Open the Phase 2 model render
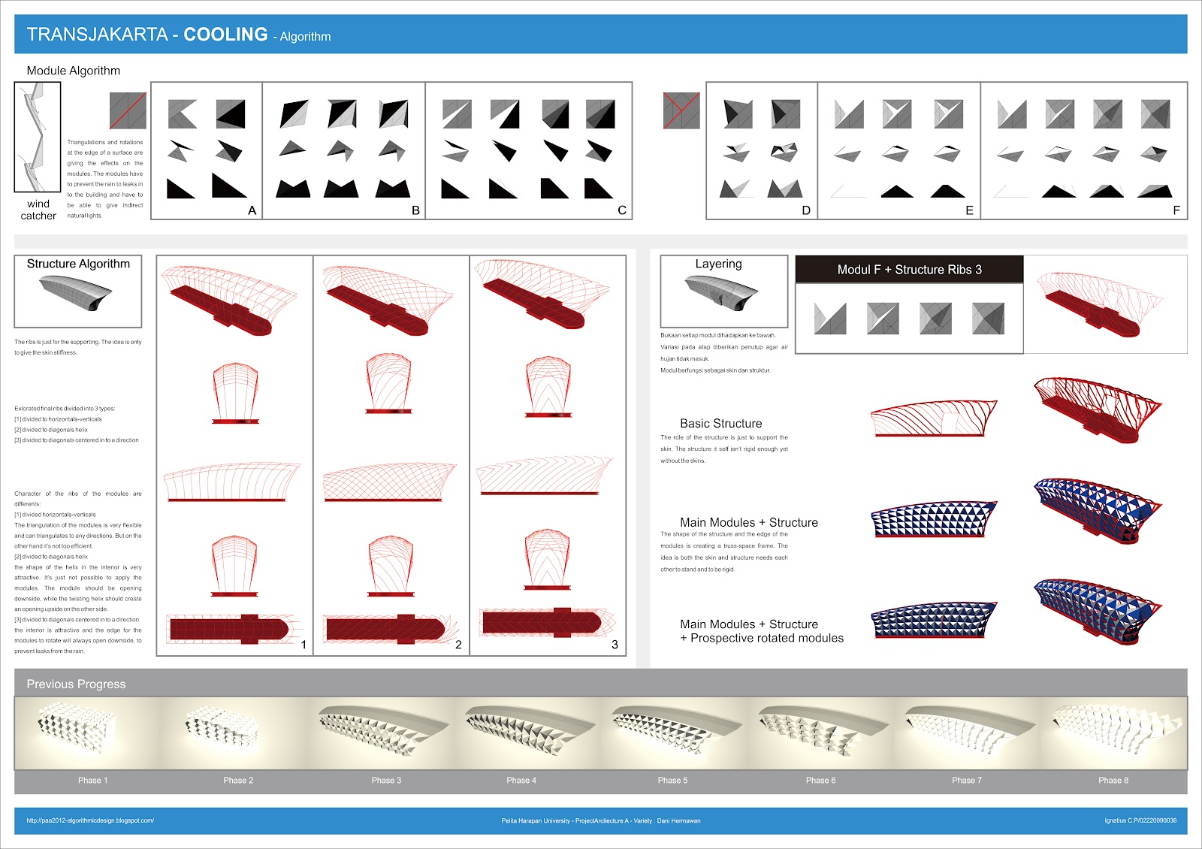1202x849 pixels. pos(221,727)
